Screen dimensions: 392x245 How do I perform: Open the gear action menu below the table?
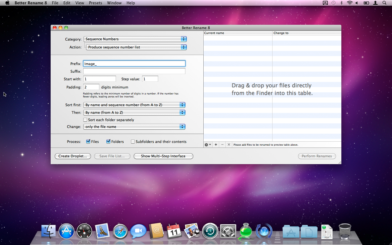click(x=208, y=145)
